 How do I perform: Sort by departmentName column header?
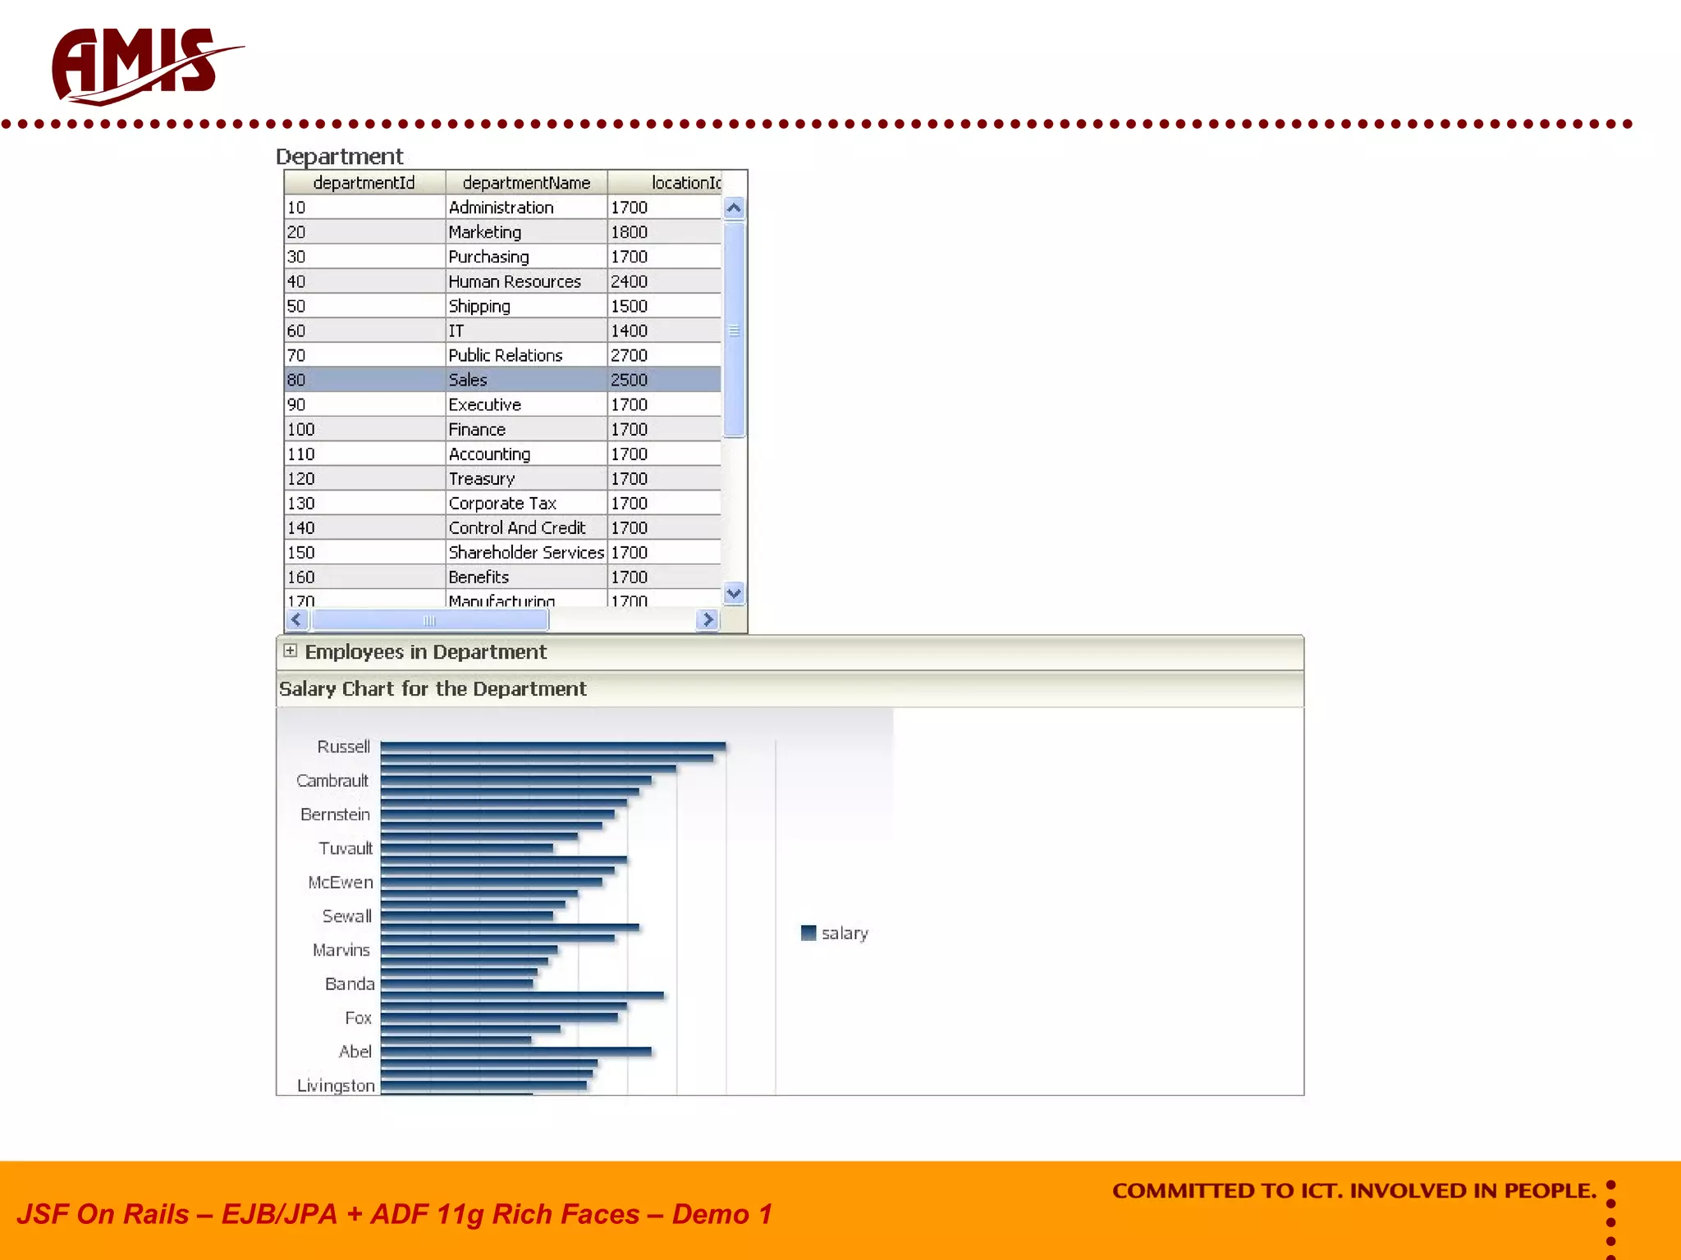tap(526, 183)
